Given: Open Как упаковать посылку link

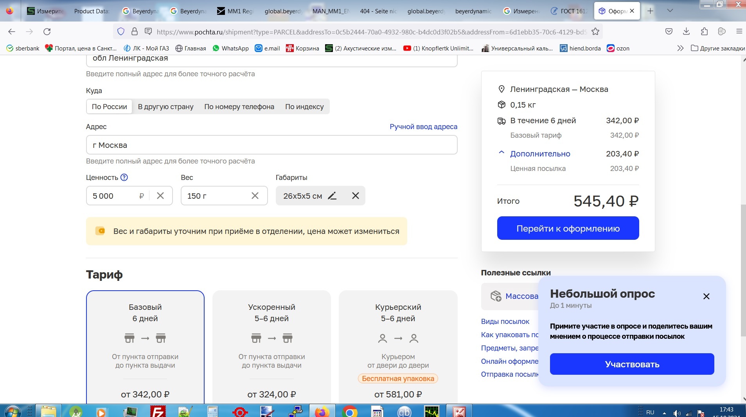Looking at the screenshot, I should [510, 334].
